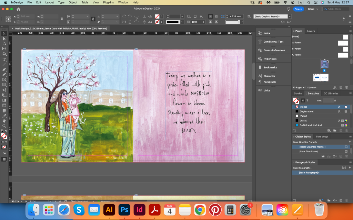This screenshot has height=220, width=353.
Task: Choose the Zoom tool magnifier
Action: tap(4, 126)
